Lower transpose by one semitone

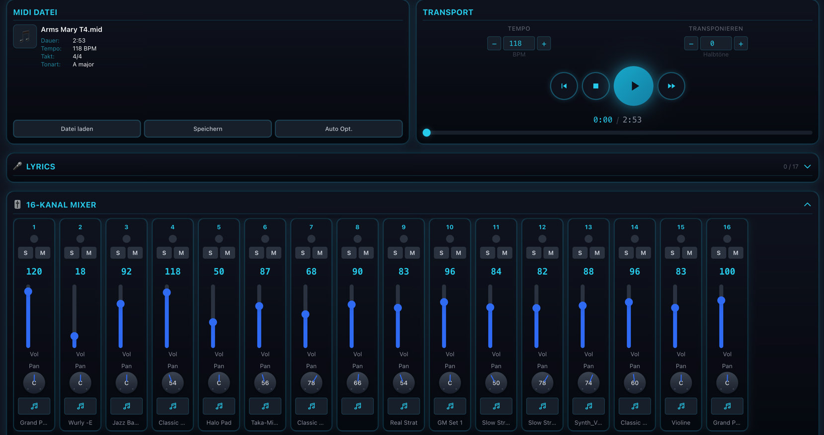click(691, 44)
